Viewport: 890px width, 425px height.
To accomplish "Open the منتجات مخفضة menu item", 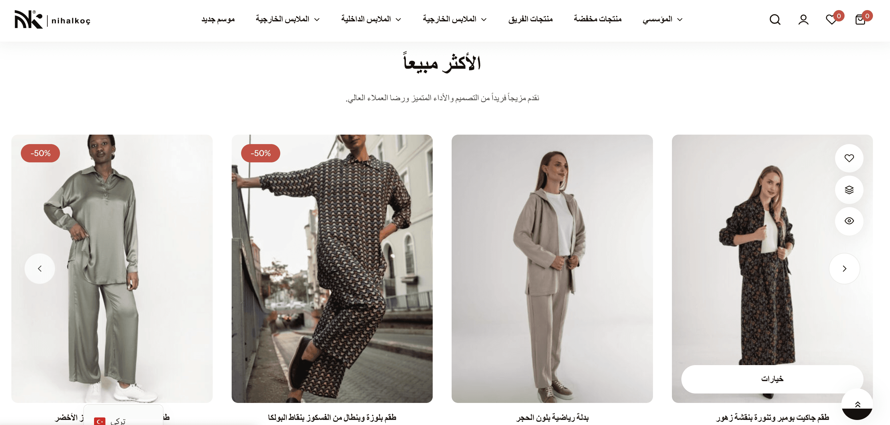I will [597, 19].
